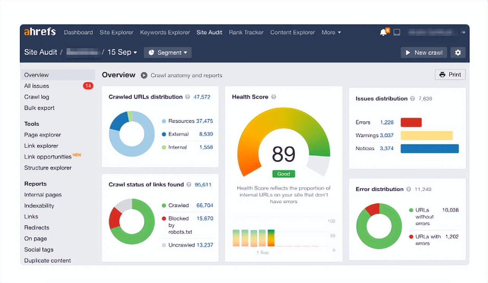Click help icon beside Issues distribution

[412, 99]
